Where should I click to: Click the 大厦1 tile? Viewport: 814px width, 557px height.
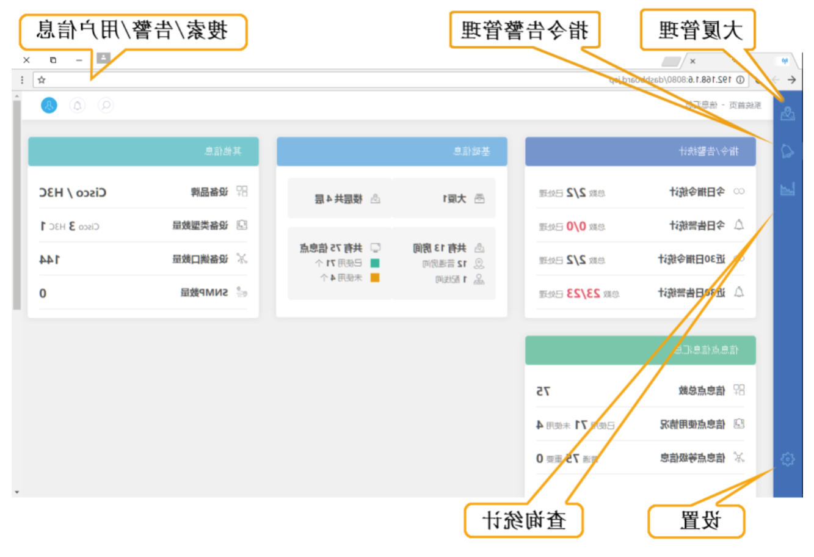coord(444,198)
